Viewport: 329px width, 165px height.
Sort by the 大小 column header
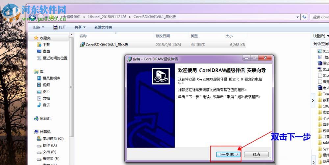(x=229, y=36)
